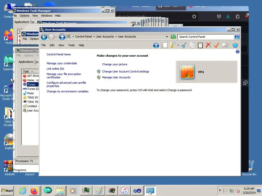This screenshot has height=196, width=262.
Task: Expand the first User Accounts breadcrumb arrow
Action: [x=116, y=37]
